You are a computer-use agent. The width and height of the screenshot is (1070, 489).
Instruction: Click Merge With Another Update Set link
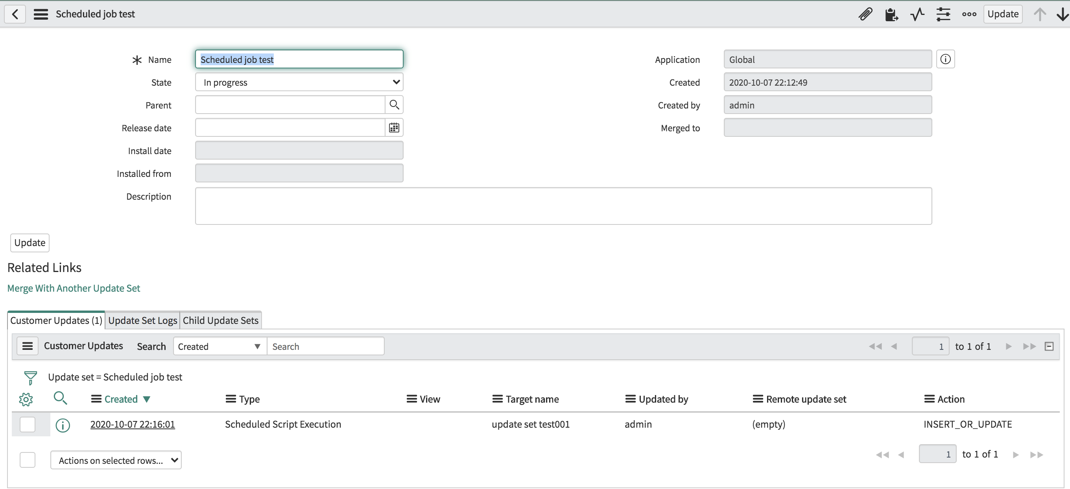point(74,288)
